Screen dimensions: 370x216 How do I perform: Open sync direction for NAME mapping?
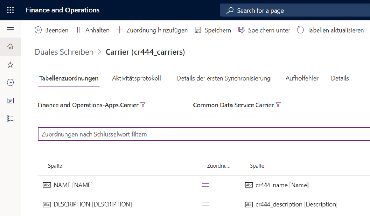pos(205,185)
